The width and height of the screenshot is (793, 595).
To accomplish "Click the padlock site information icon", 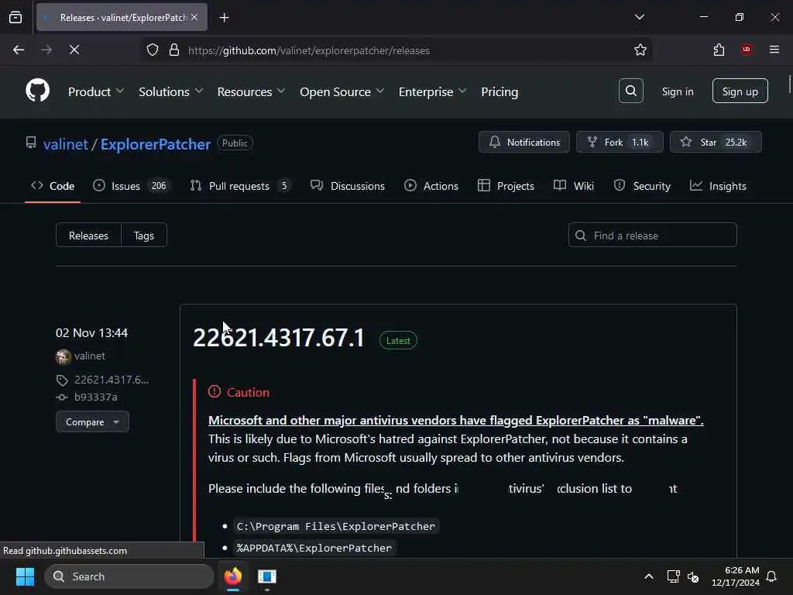I will coord(174,50).
